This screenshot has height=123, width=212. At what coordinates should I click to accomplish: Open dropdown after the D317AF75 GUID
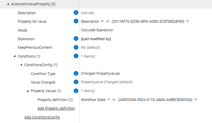pyautogui.click(x=188, y=21)
